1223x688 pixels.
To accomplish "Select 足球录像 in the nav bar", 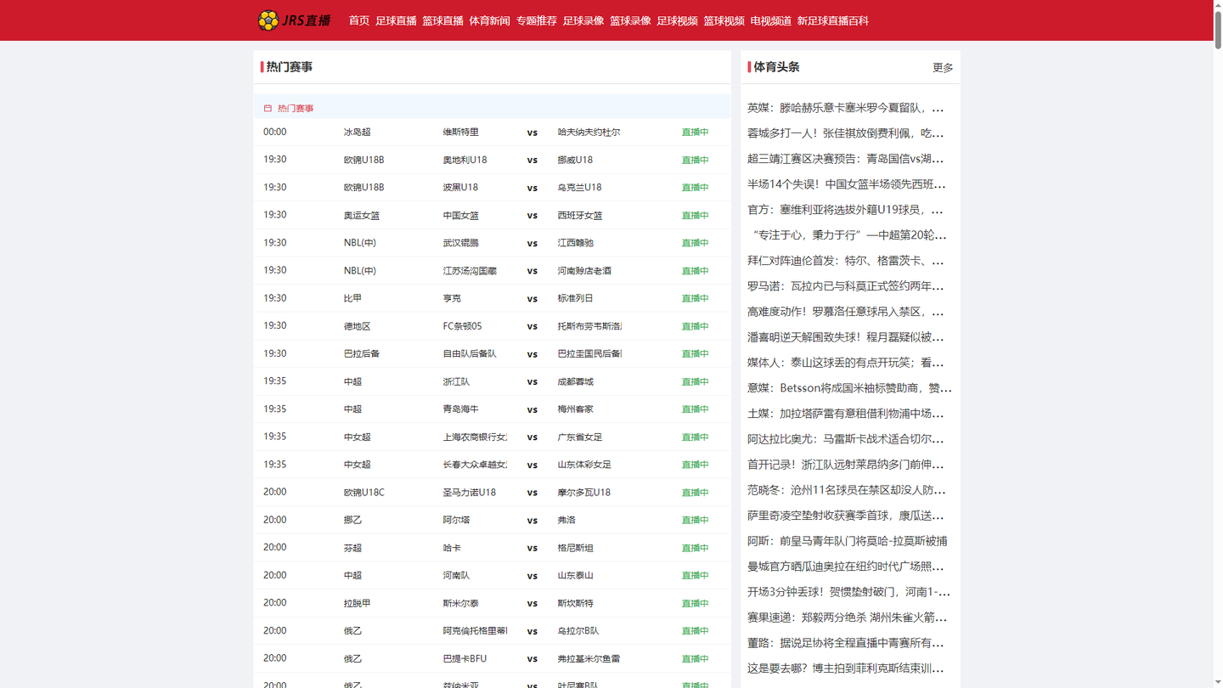I will pos(583,20).
